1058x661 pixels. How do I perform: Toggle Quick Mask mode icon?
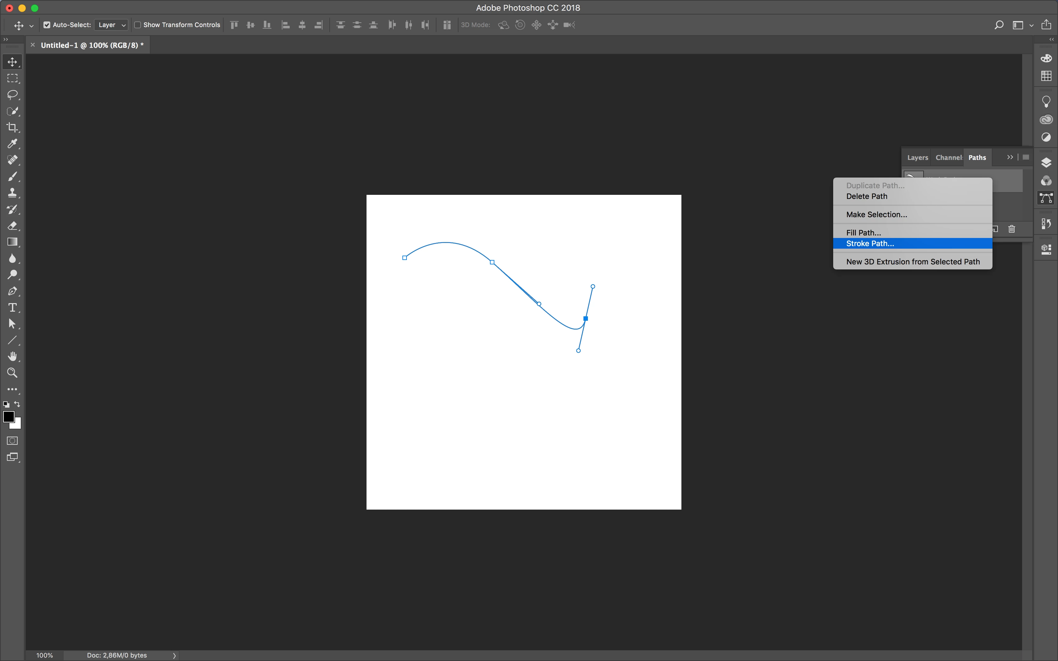point(12,441)
